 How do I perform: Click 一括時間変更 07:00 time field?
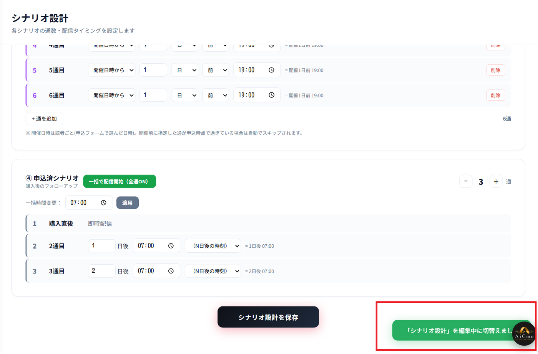pos(89,203)
